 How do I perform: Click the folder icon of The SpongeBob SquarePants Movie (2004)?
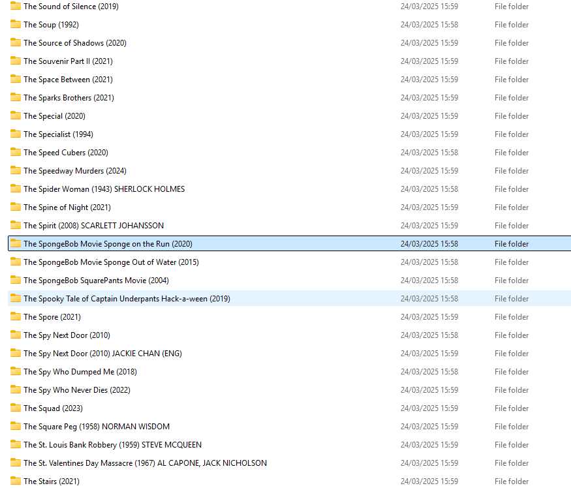[16, 280]
